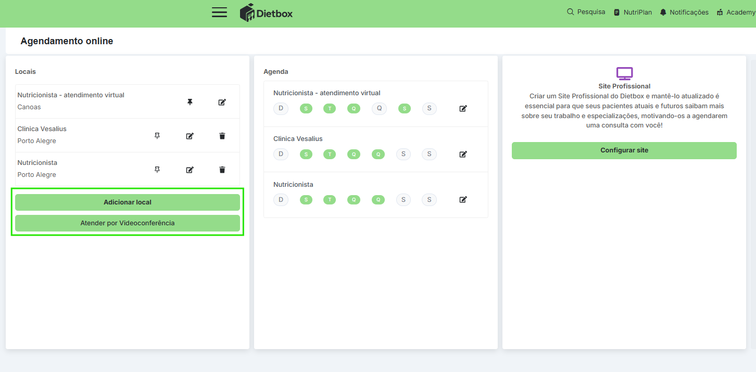Screen dimensions: 756x372
Task: Delete the Nutricionista Porto Alegre location
Action: pos(222,170)
